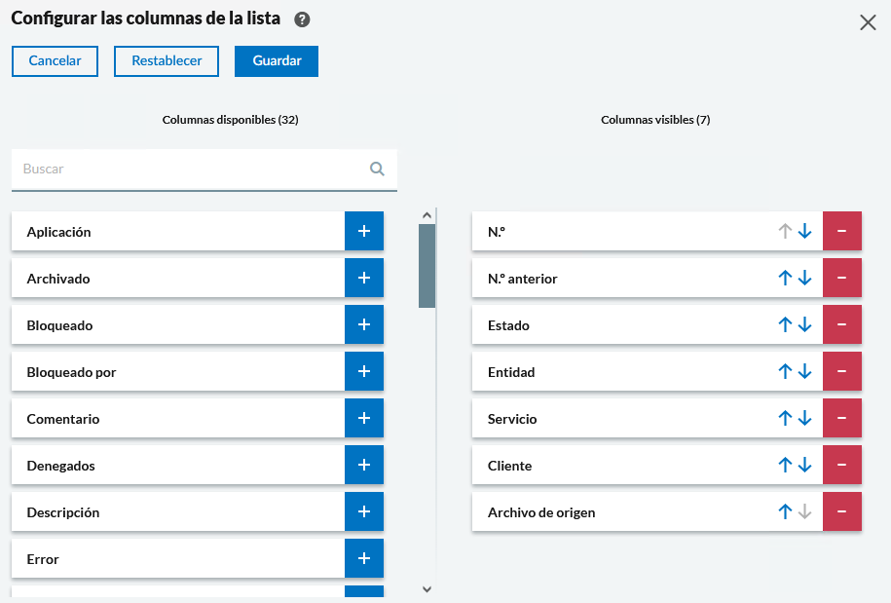Remove the Archivo de origen column
Viewport: 891px width, 603px height.
tap(841, 512)
